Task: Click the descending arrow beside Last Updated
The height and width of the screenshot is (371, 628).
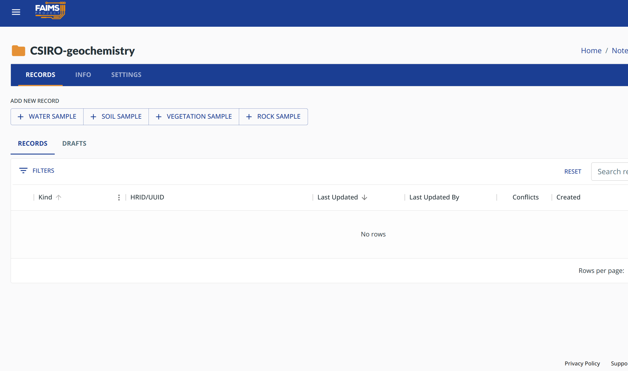Action: pos(364,197)
